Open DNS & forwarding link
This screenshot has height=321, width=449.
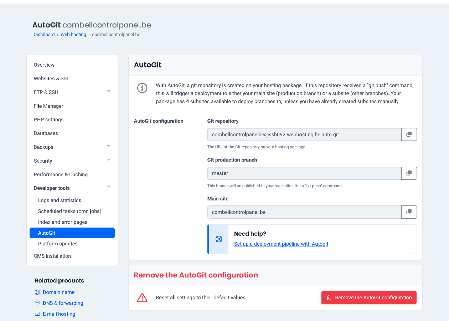click(63, 303)
